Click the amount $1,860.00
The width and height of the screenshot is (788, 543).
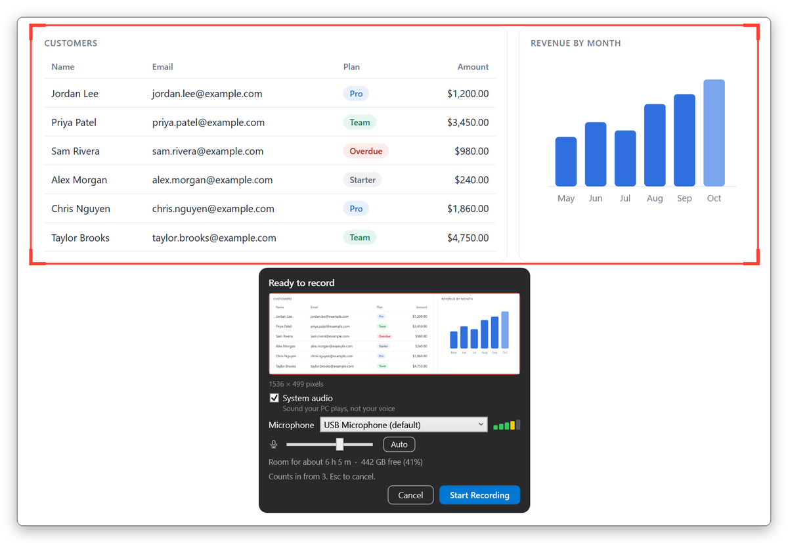(x=468, y=209)
